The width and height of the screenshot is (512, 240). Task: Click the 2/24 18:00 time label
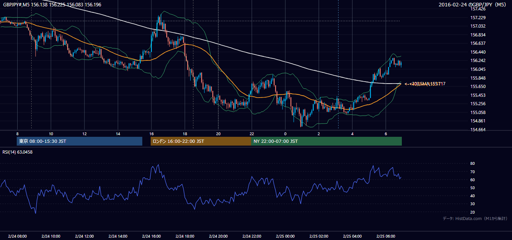(185, 236)
